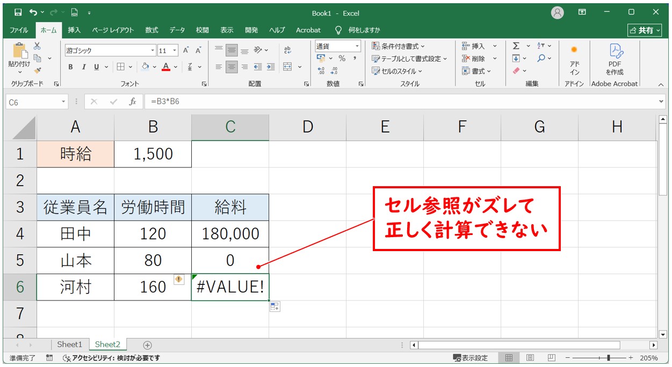This screenshot has height=367, width=672.
Task: Click the new sheet plus button
Action: (148, 345)
